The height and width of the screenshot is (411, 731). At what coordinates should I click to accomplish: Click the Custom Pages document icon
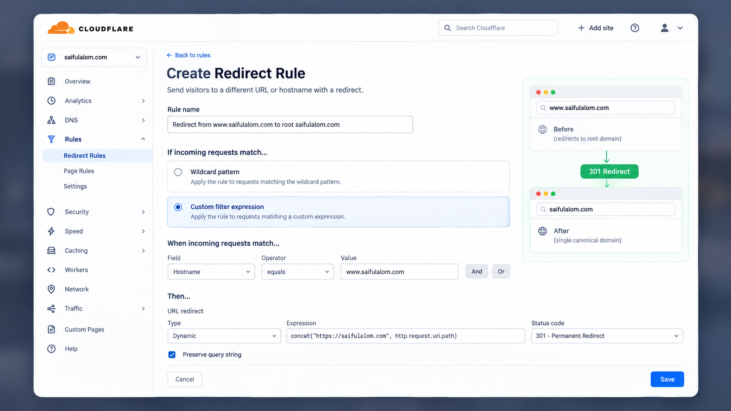point(51,329)
